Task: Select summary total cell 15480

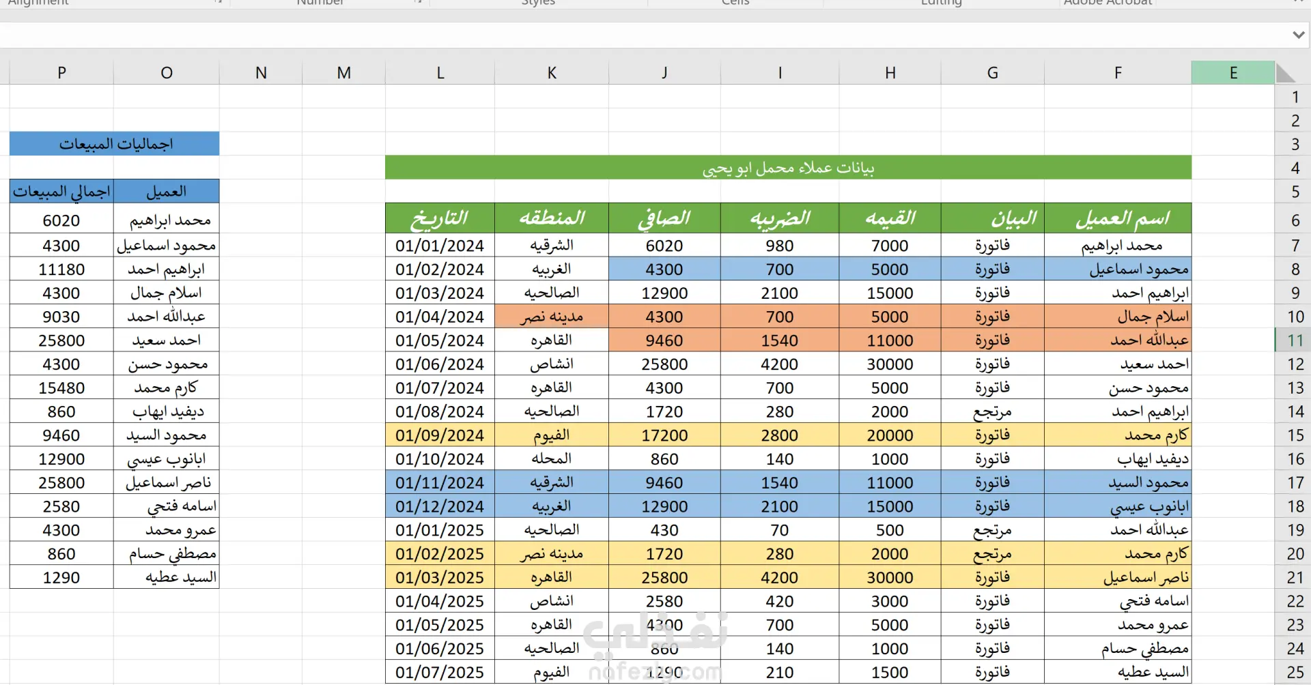Action: (61, 388)
